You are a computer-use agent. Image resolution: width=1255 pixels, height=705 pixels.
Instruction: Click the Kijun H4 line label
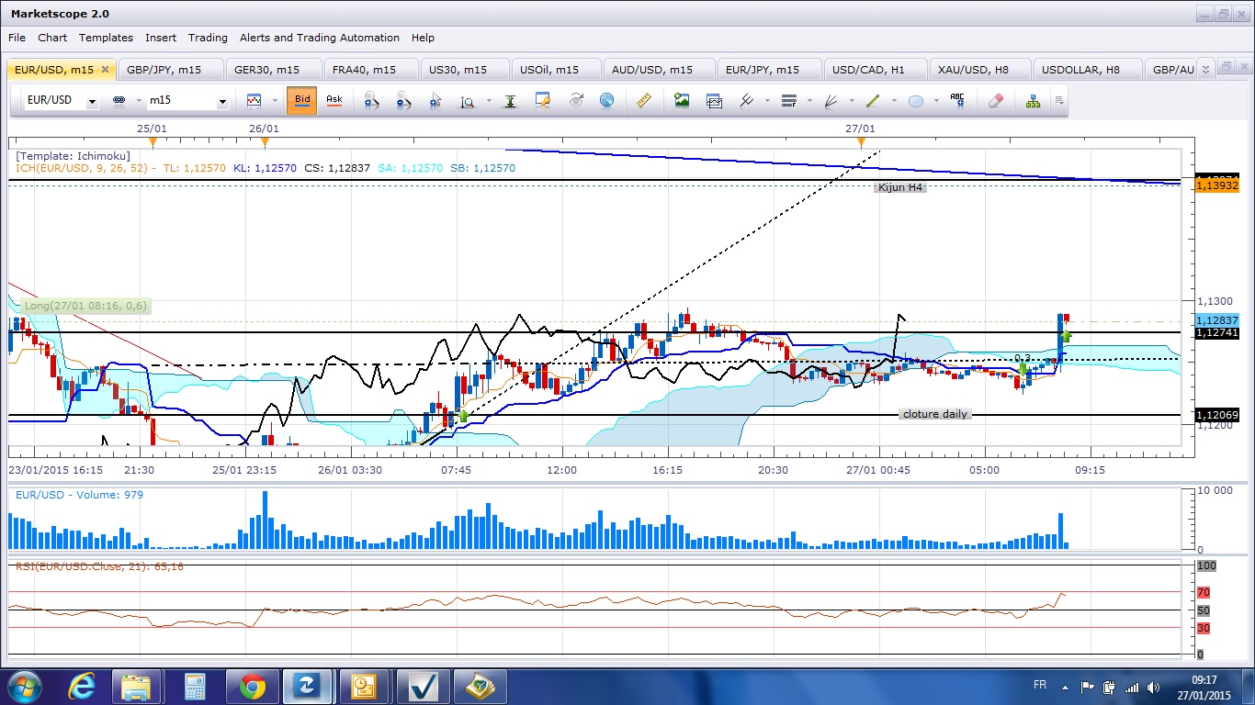tap(899, 187)
